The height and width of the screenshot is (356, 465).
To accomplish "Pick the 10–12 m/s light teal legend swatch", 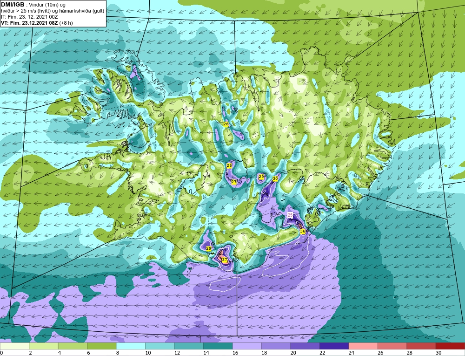I will (160, 346).
